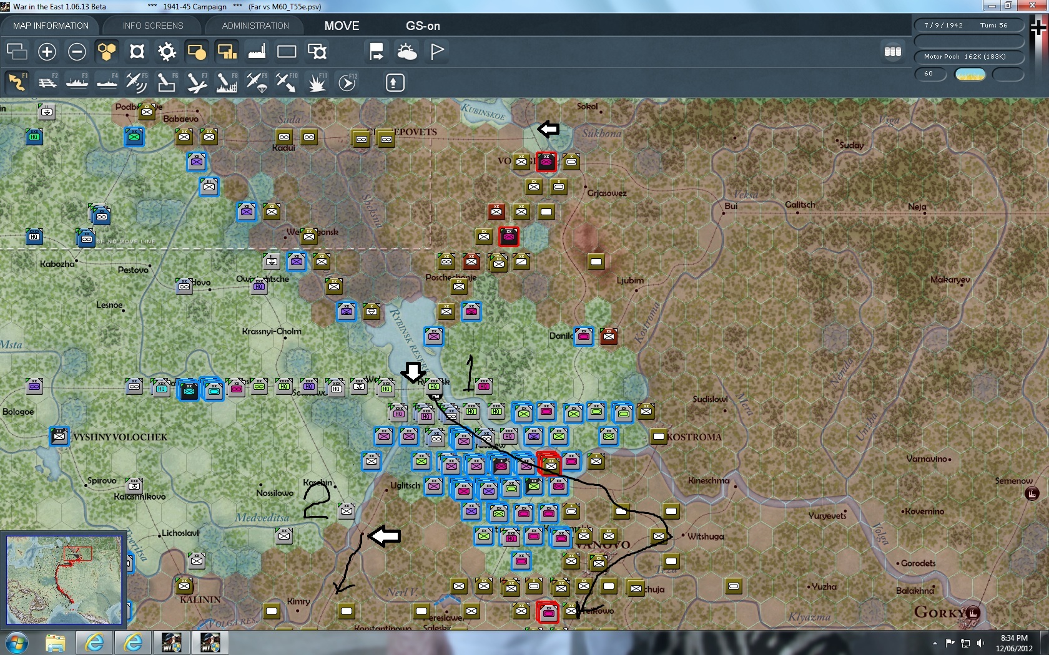Screen dimensions: 1049x655
Task: Click the Motor Pool 162K readout
Action: click(970, 57)
